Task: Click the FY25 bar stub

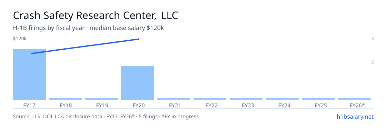Action: tap(318, 99)
